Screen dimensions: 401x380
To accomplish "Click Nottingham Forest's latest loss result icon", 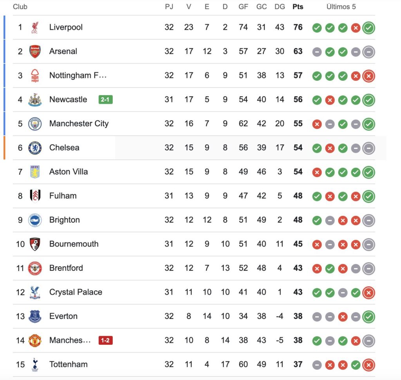I will click(368, 76).
